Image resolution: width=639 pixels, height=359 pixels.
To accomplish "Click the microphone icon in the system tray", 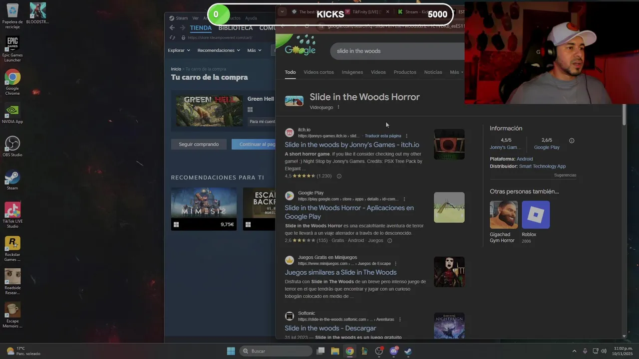I will [585, 351].
